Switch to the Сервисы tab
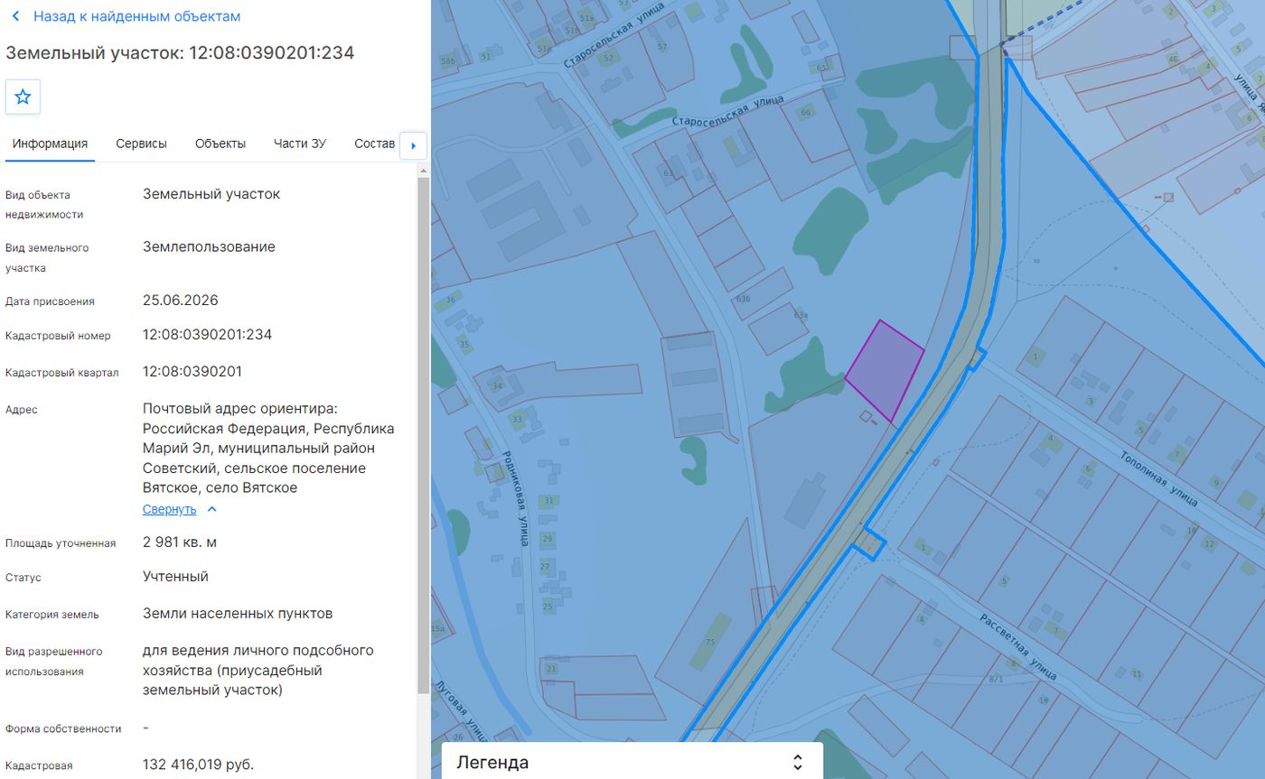1265x779 pixels. (141, 144)
